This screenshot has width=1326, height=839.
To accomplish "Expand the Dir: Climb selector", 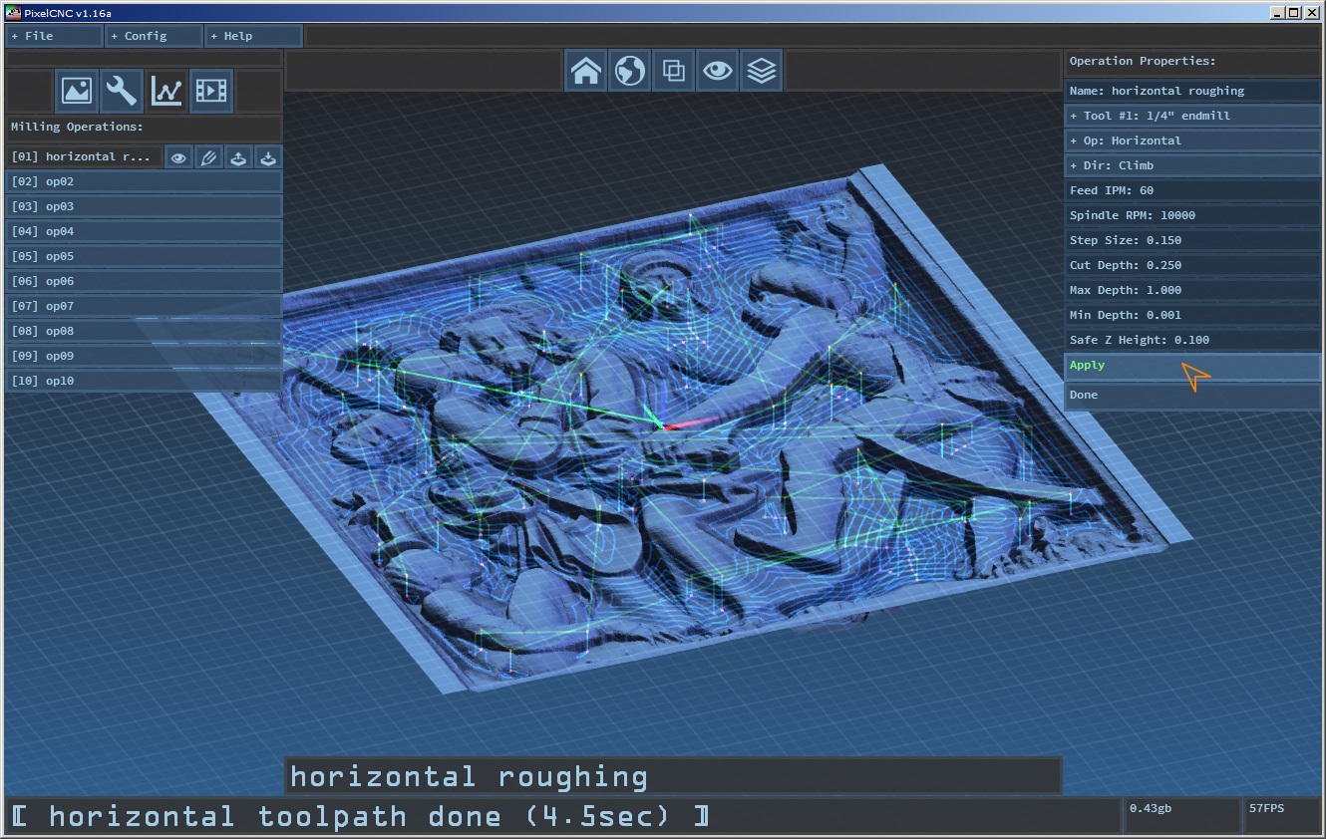I will (1192, 165).
